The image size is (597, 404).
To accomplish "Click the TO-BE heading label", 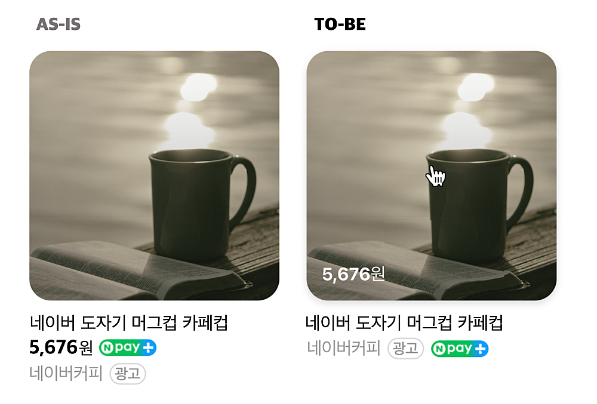I will [340, 24].
